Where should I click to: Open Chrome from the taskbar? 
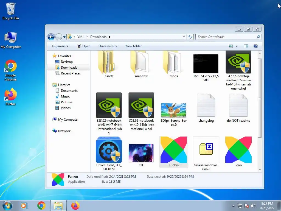(41, 206)
